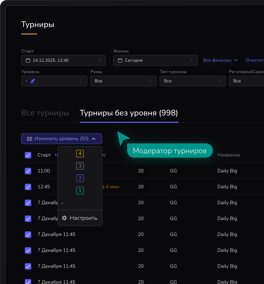Image resolution: width=264 pixels, height=284 pixels.
Task: Select level badge 4 in the dropdown
Action: (x=80, y=153)
